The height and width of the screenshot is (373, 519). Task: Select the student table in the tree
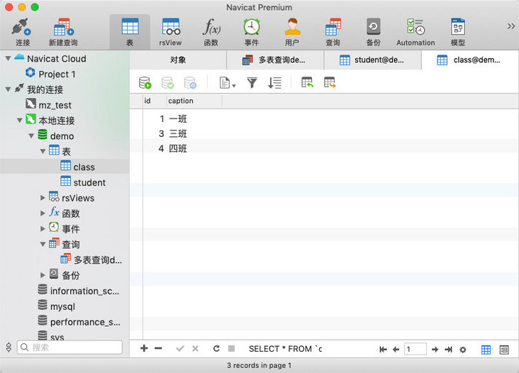point(89,182)
